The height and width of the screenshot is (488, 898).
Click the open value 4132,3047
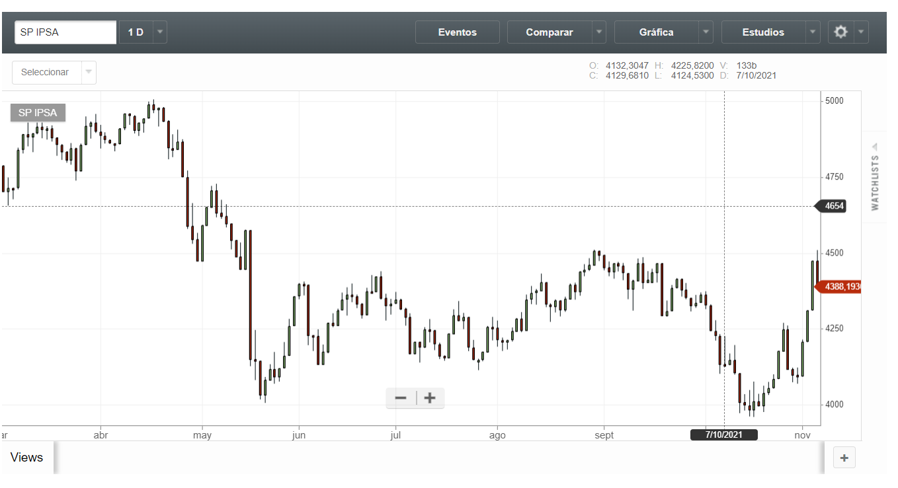[627, 65]
